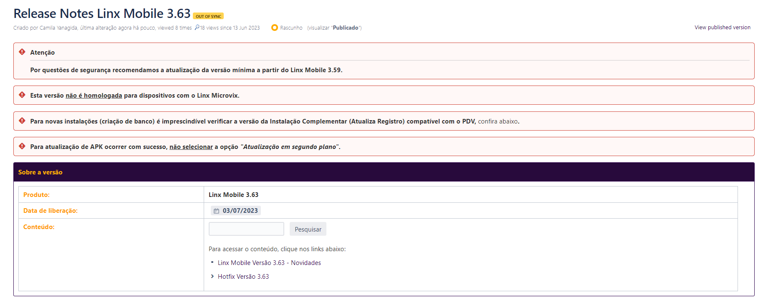Click the Release Notes Linx Mobile 3.63 title
The height and width of the screenshot is (300, 758).
[x=102, y=13]
